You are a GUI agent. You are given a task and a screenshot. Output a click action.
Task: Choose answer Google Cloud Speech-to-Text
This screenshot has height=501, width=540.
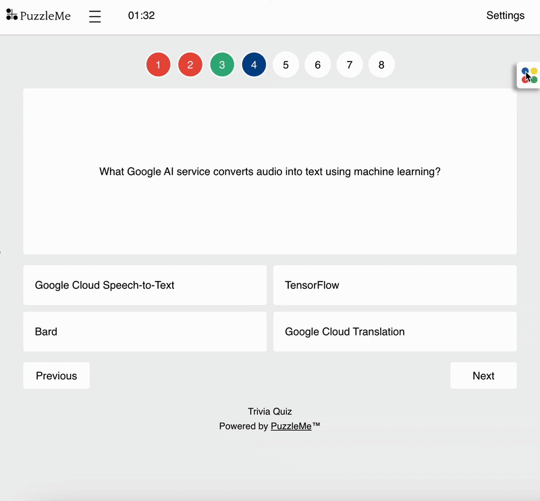pos(145,285)
